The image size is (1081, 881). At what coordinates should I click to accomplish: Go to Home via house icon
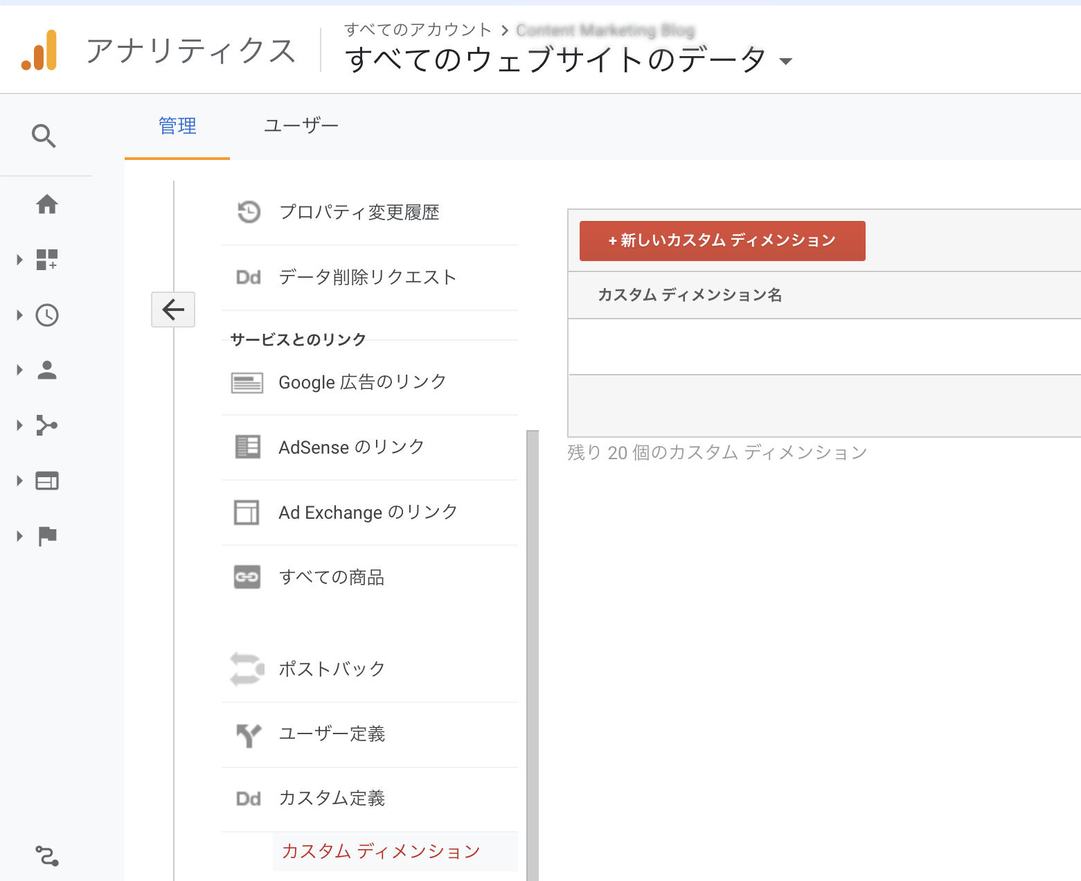click(47, 204)
